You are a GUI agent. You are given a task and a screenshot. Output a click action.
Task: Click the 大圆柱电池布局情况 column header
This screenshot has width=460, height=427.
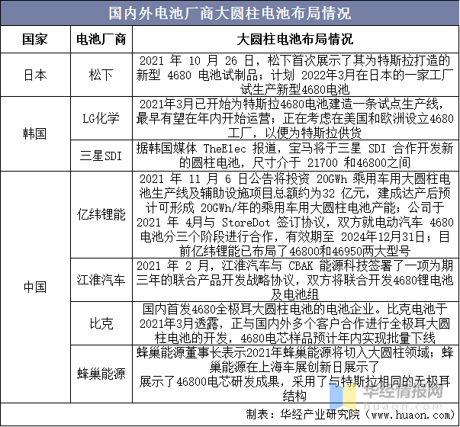[x=294, y=39]
